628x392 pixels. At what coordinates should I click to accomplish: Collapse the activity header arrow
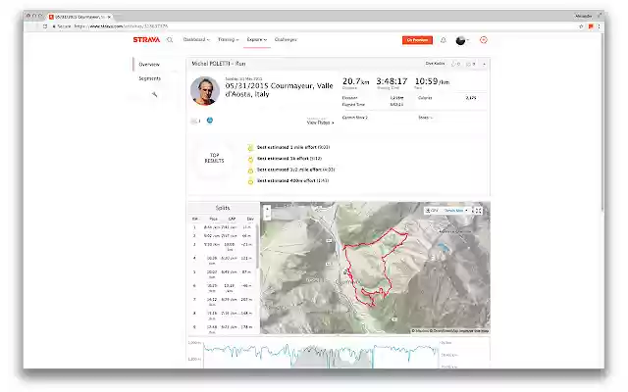coord(484,64)
